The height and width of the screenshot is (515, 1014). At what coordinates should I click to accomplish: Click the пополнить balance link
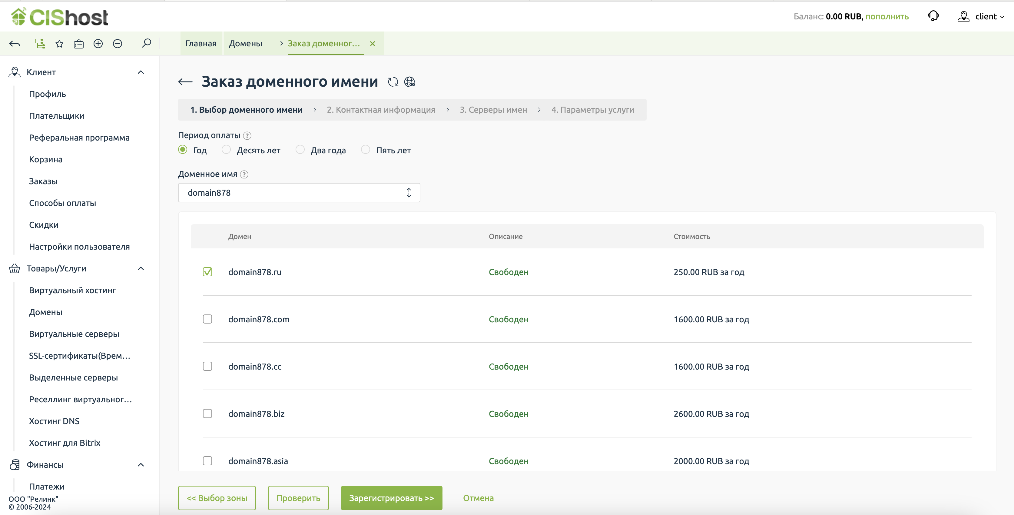point(887,17)
